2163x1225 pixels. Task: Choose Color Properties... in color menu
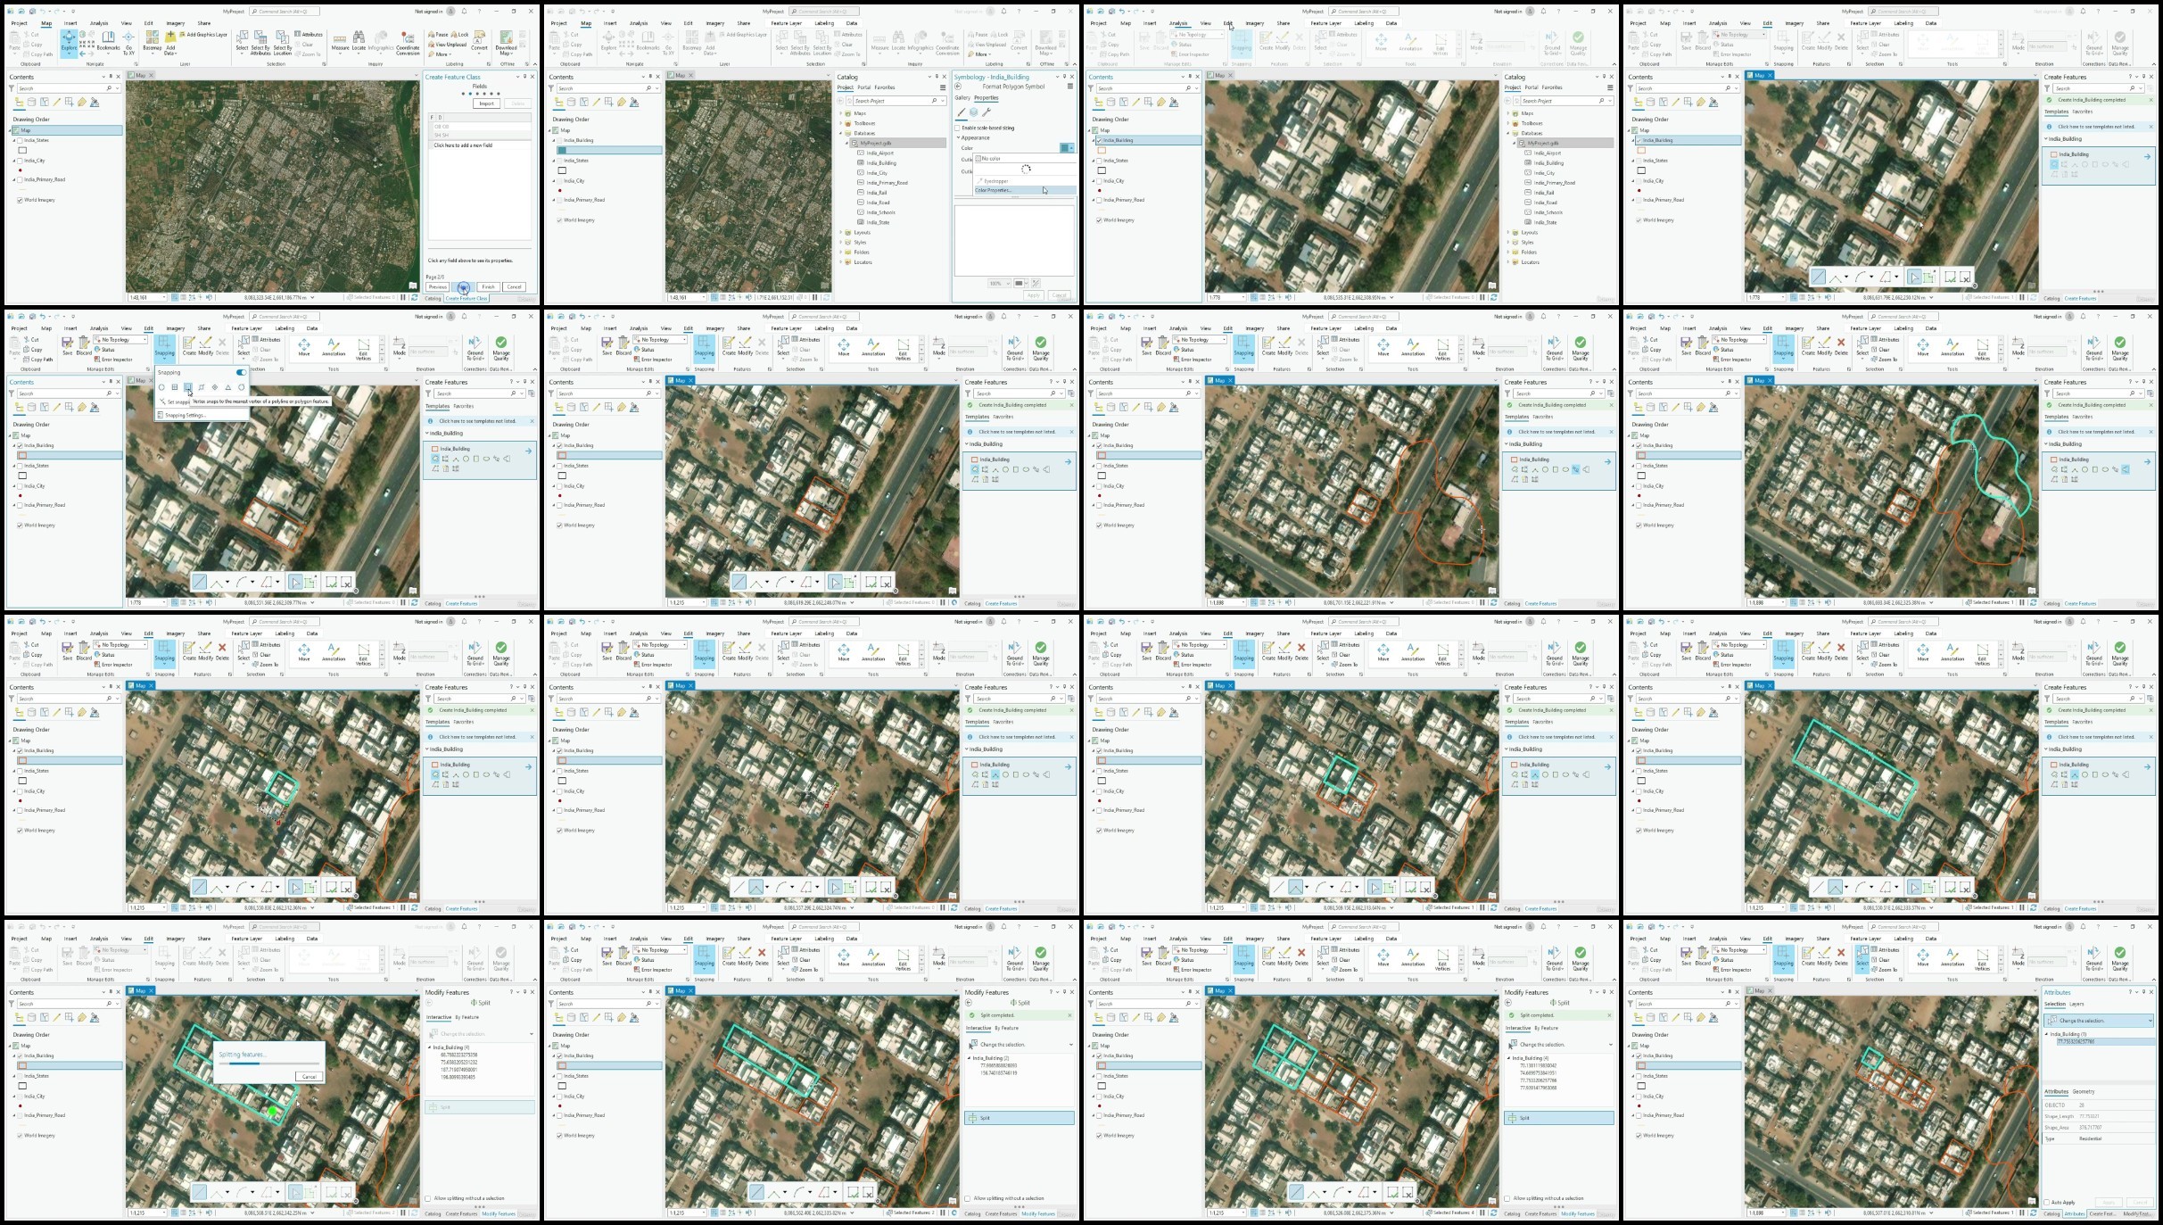point(995,190)
